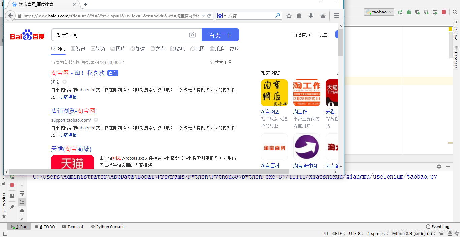
Task: Rerun taobao in PyCharm toolbar
Action: coord(400,12)
